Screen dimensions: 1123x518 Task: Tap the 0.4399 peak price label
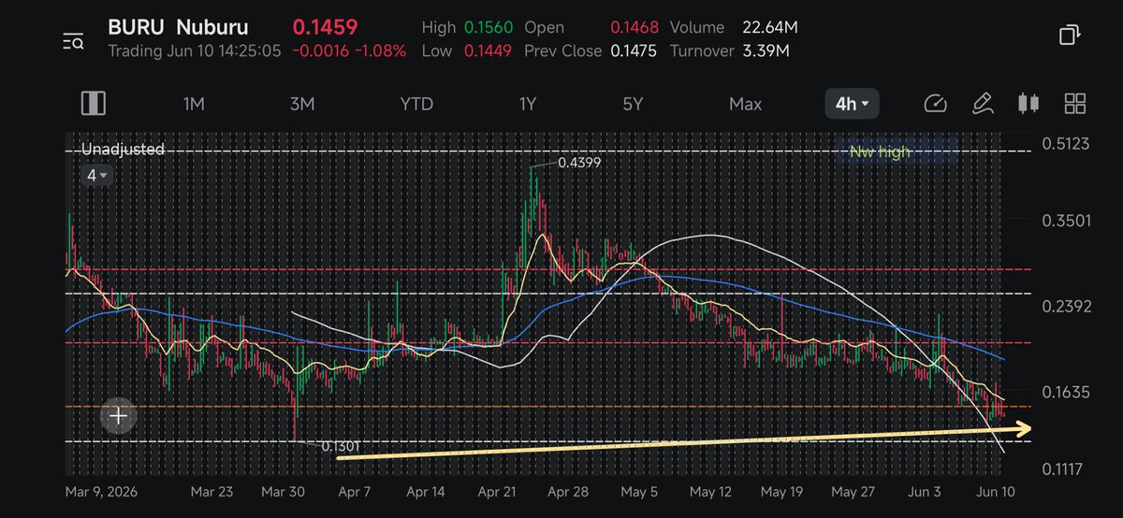pyautogui.click(x=579, y=163)
